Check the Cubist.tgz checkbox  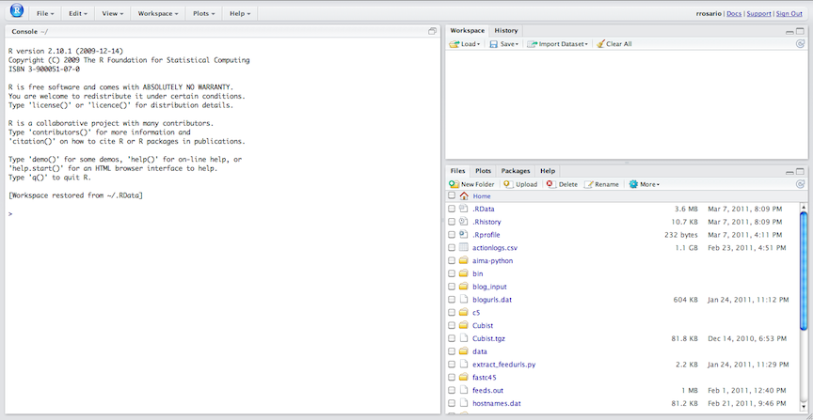pos(452,338)
